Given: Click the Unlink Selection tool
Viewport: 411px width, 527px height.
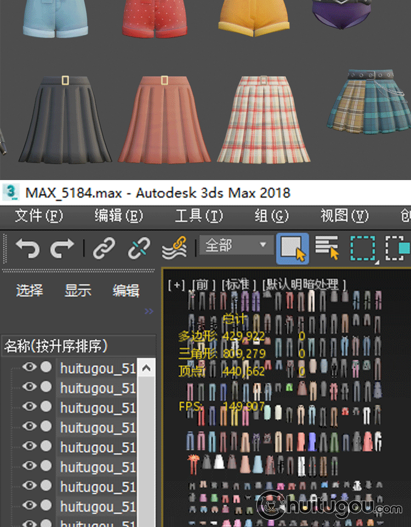Looking at the screenshot, I should (x=139, y=249).
